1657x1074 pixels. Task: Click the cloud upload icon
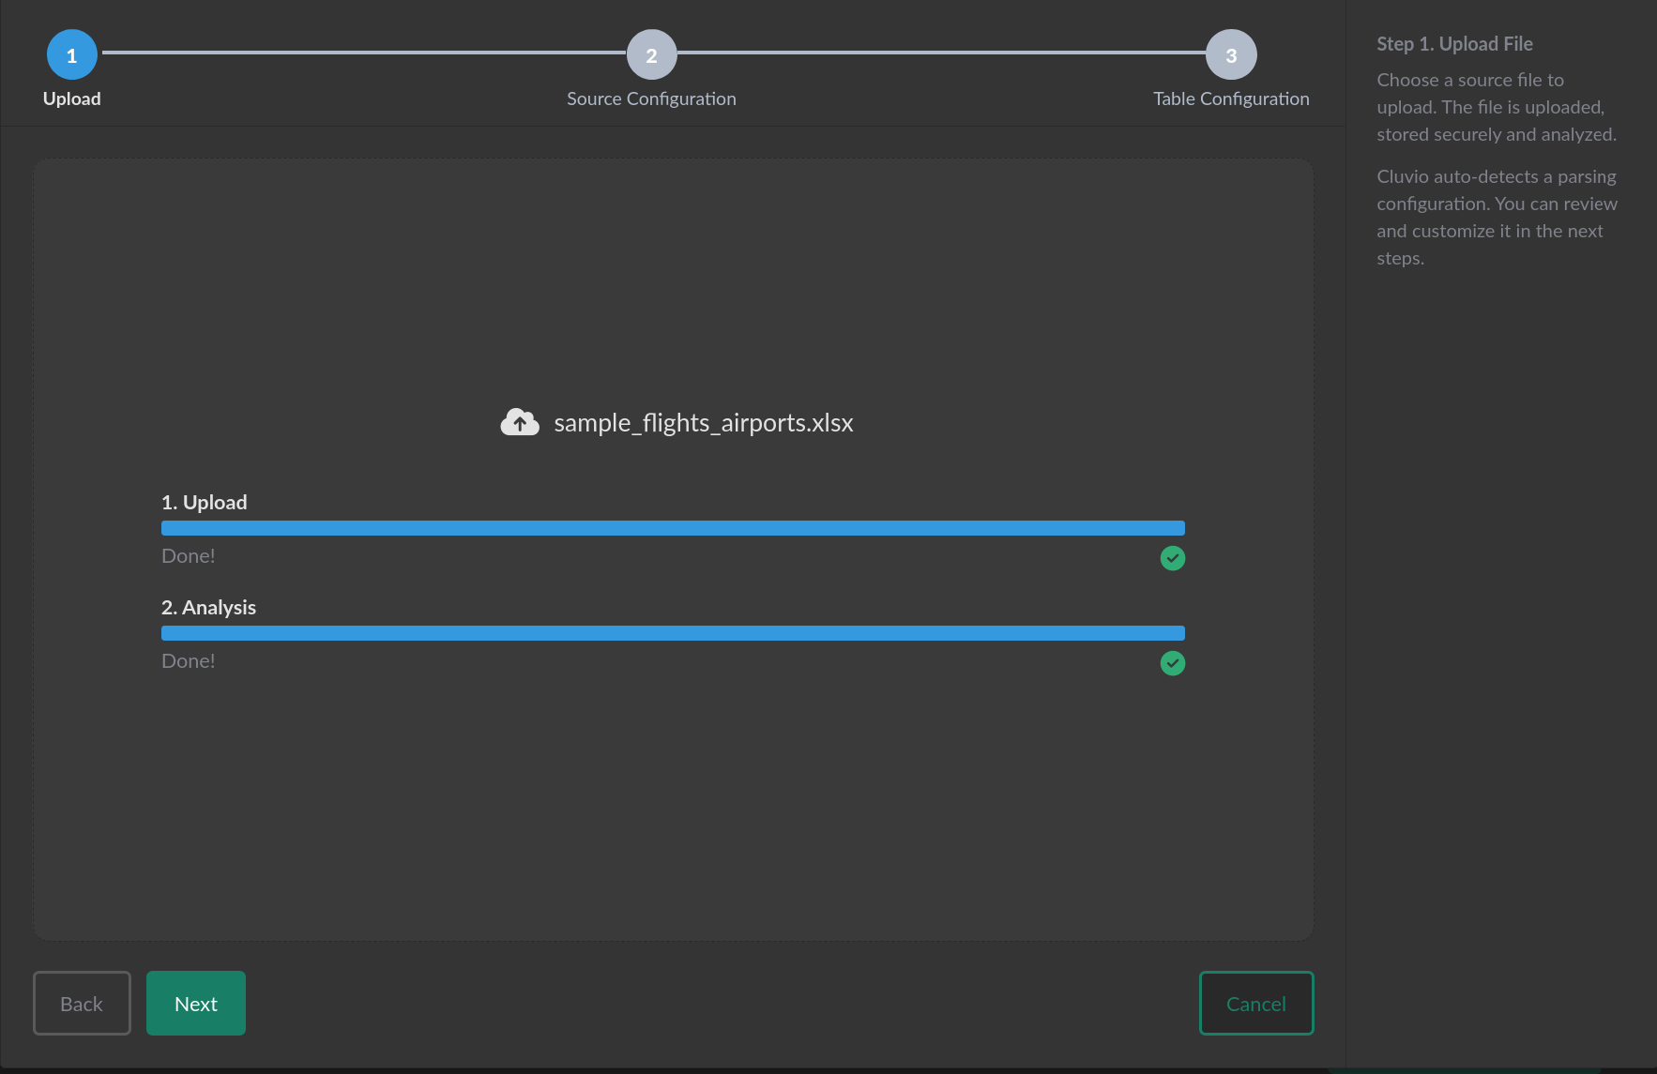pyautogui.click(x=520, y=423)
